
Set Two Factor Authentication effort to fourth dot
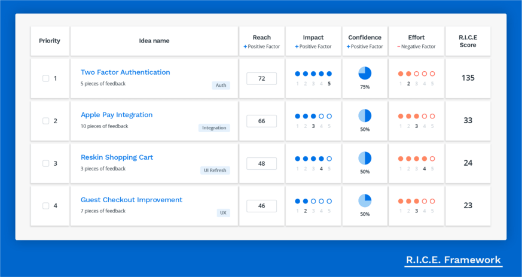coord(425,74)
